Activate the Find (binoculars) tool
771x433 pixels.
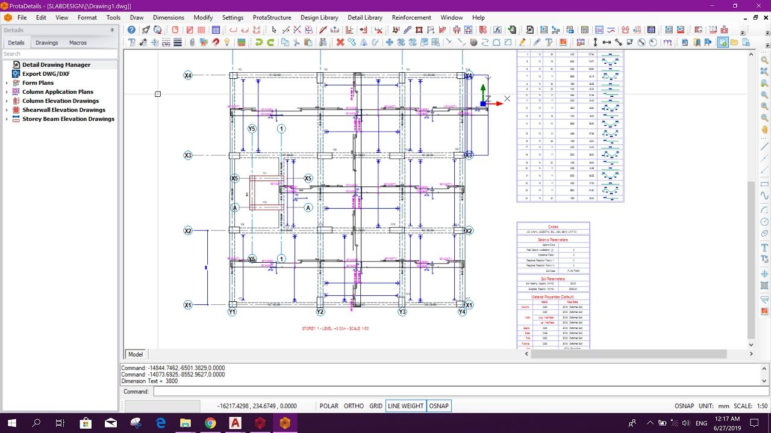click(x=323, y=42)
